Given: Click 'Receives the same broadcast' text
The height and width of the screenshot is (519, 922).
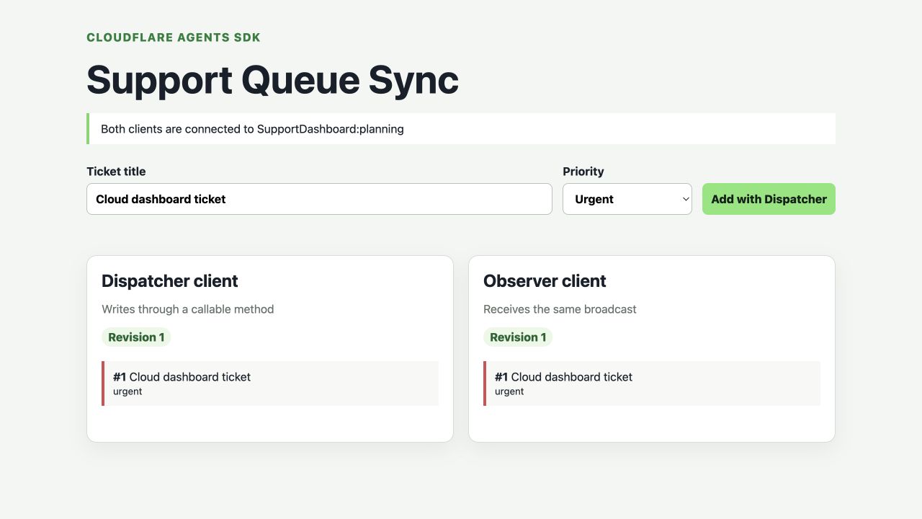Looking at the screenshot, I should click(x=560, y=309).
